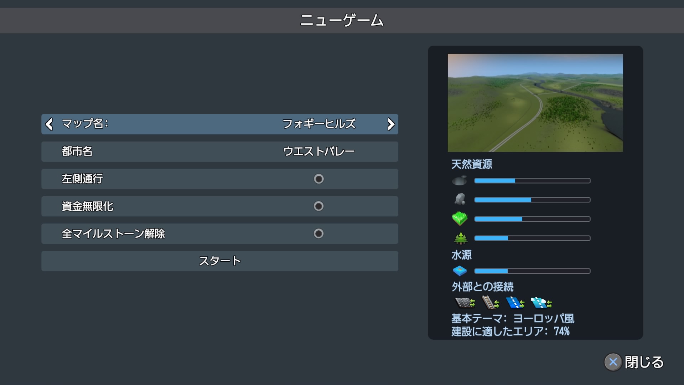Click the oil resource icon
The height and width of the screenshot is (385, 684).
point(459,181)
